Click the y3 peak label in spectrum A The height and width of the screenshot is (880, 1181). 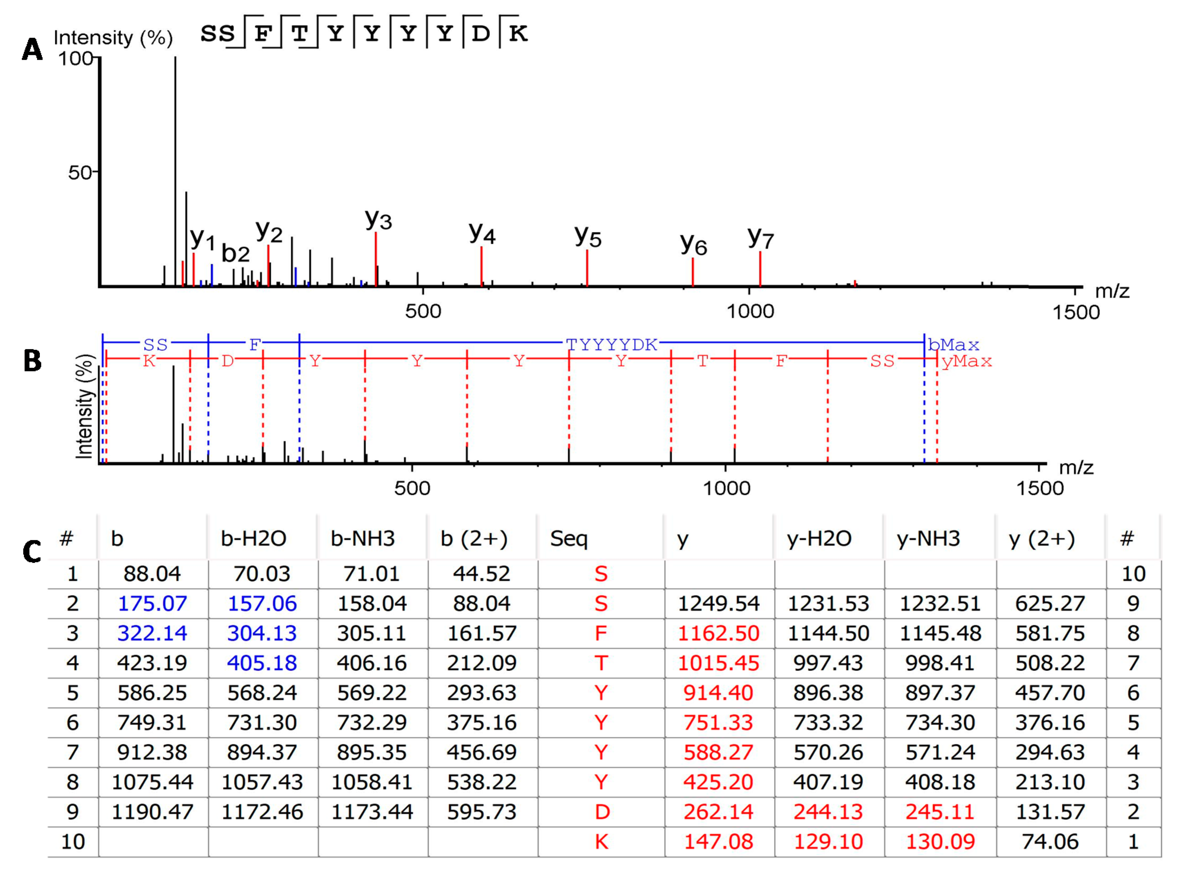click(x=378, y=219)
